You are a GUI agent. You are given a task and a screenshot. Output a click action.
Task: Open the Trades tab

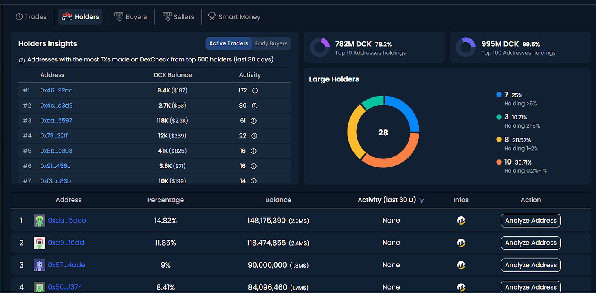pos(31,17)
